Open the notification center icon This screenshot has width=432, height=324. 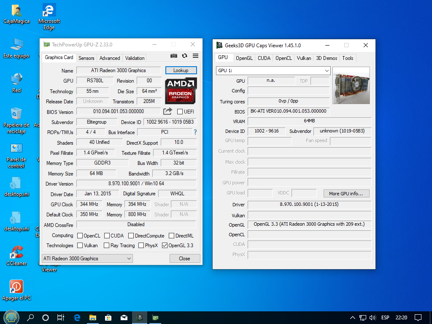point(418,318)
